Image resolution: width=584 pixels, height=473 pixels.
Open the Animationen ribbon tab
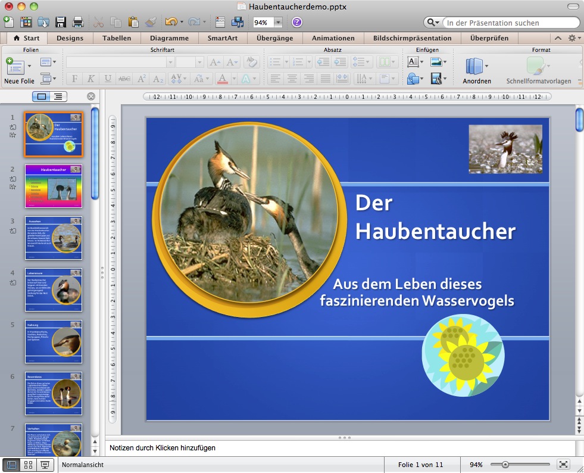pos(332,38)
